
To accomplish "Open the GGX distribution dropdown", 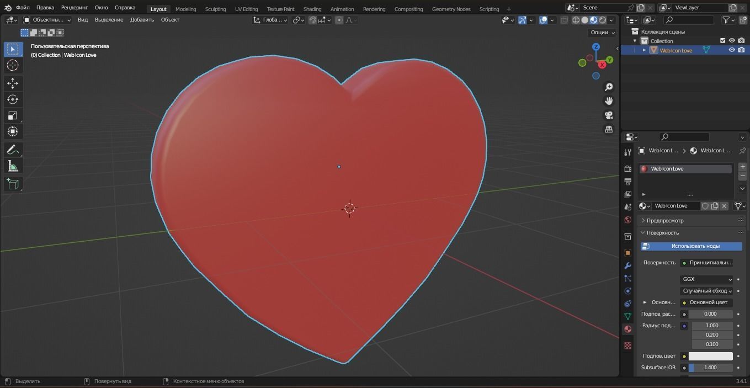I will point(706,279).
